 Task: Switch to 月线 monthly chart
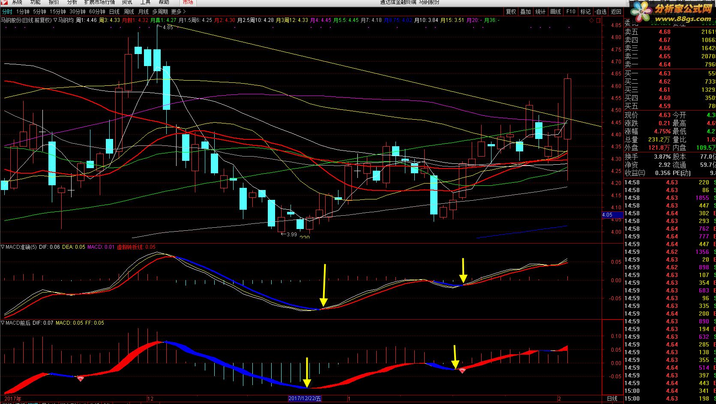tap(144, 12)
